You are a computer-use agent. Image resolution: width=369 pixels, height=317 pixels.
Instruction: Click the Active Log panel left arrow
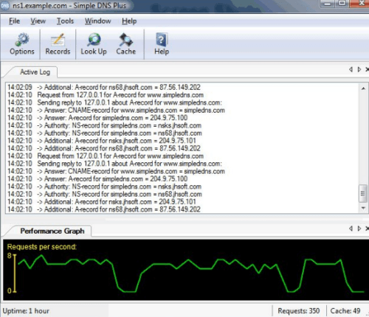[x=351, y=69]
